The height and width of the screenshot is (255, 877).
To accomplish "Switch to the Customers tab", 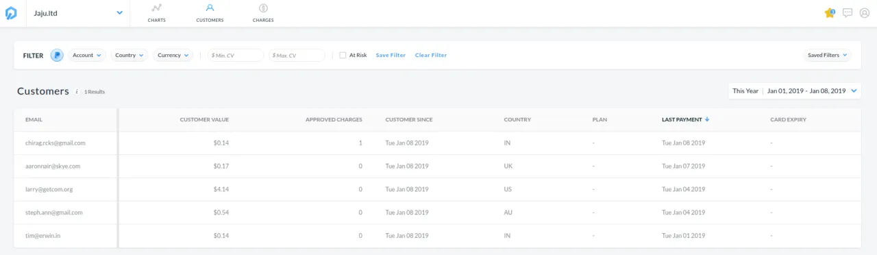I will tap(210, 13).
